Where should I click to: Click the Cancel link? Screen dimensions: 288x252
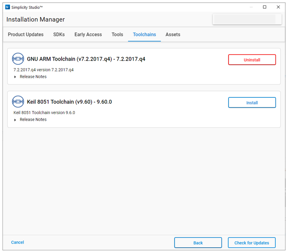click(18, 242)
